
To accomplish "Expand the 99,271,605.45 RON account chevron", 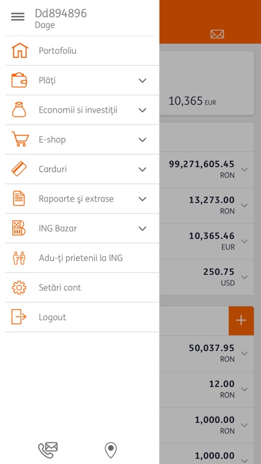I will click(244, 170).
